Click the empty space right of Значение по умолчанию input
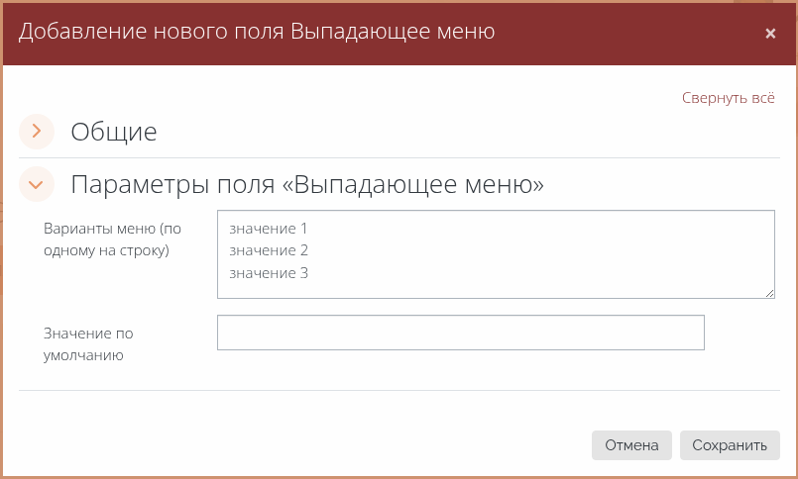Screen dimensions: 798x479 (x=741, y=333)
